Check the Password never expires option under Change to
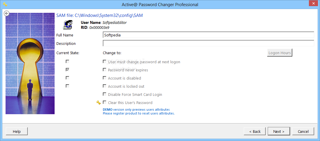The height and width of the screenshot is (141, 320). pos(105,70)
